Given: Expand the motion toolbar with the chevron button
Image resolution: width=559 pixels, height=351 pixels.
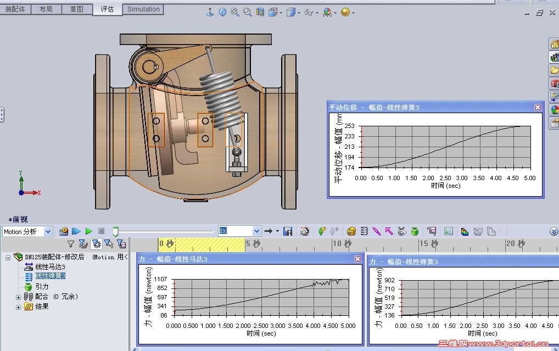Looking at the screenshot, I should coord(554,231).
